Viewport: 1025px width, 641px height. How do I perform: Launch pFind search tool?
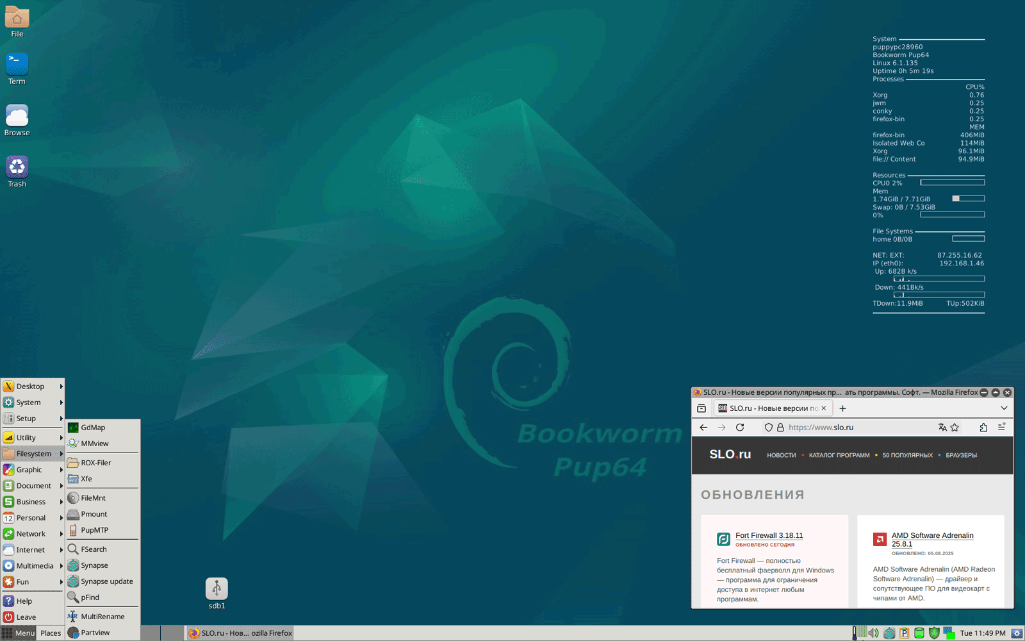102,597
